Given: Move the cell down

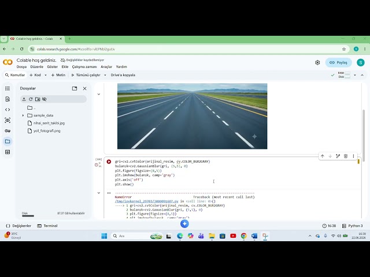Looking at the screenshot, I should 330,156.
